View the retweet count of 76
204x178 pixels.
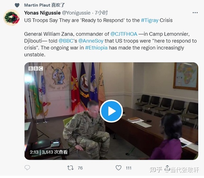coord(80,168)
